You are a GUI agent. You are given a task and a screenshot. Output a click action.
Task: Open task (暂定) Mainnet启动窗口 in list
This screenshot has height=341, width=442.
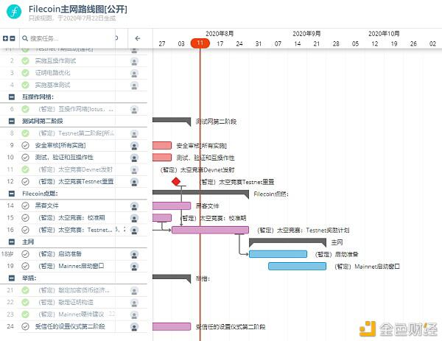point(71,266)
